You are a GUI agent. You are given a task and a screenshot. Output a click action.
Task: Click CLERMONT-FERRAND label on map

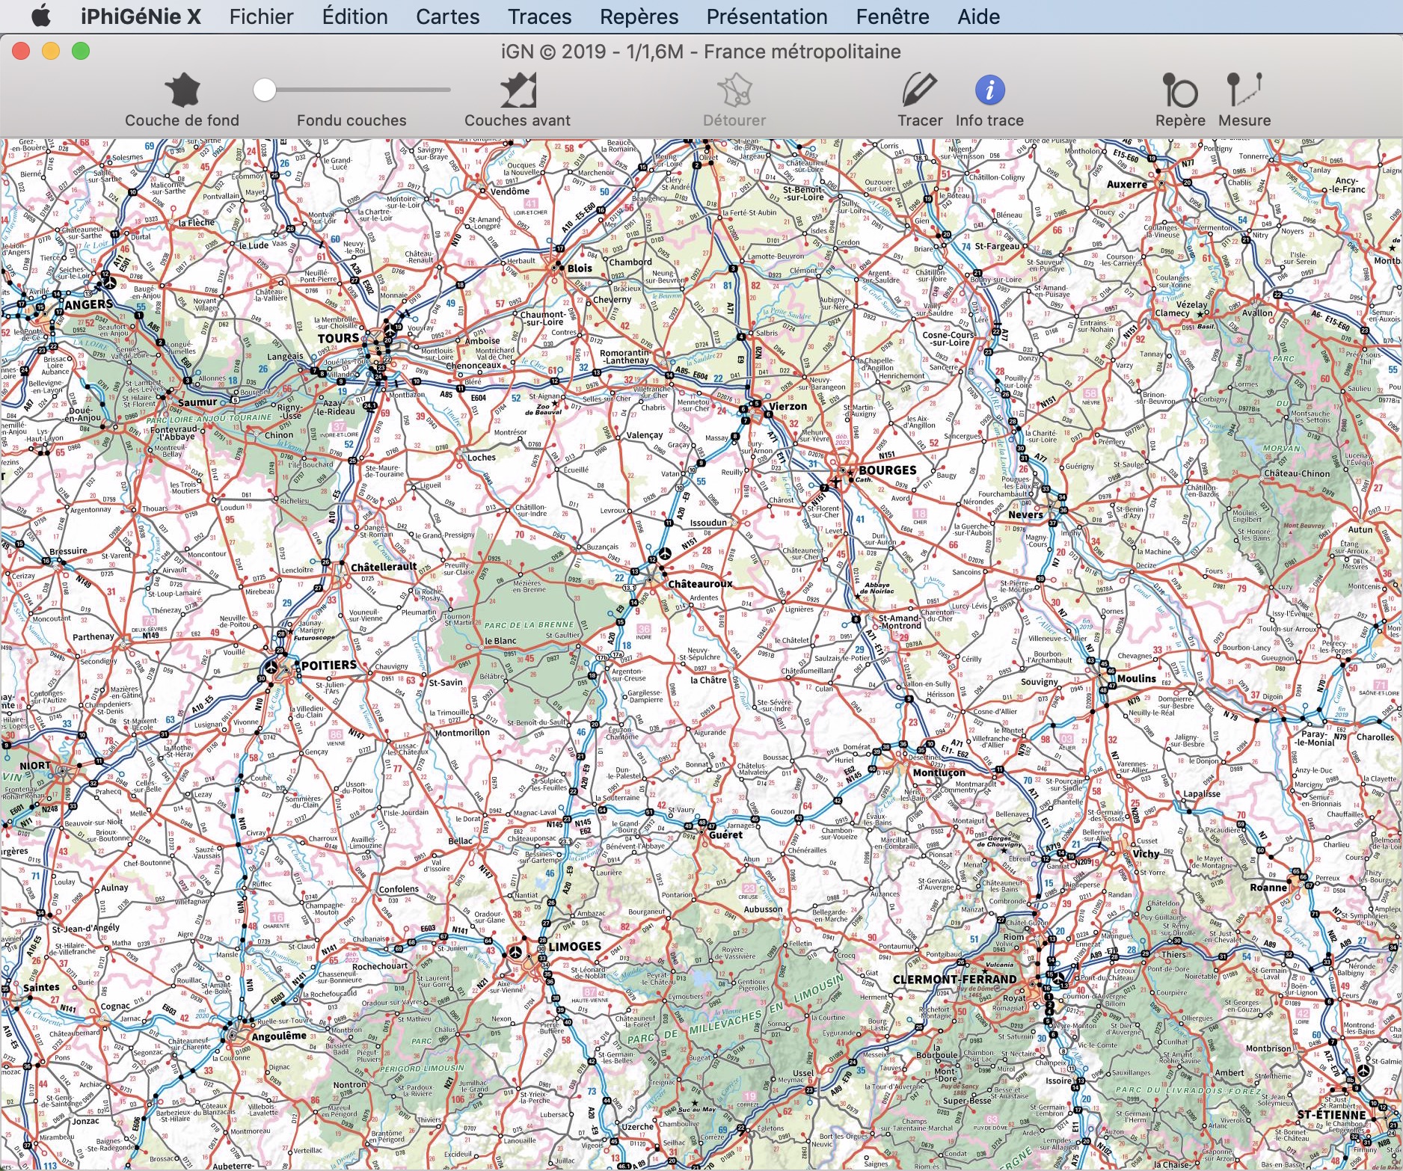coord(955,980)
